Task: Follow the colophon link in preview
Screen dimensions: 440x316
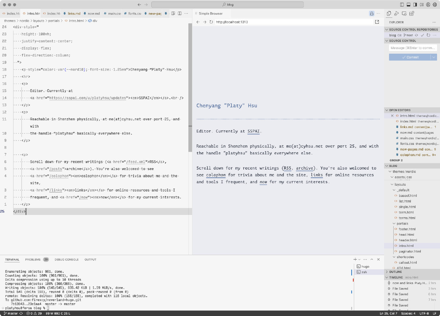Action: coord(216,175)
